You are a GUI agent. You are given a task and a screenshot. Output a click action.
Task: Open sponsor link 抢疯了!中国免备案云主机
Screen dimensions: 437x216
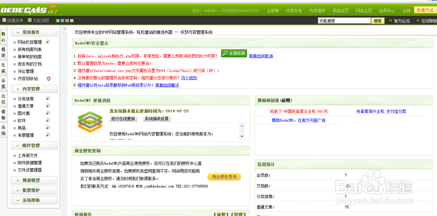coord(299,111)
